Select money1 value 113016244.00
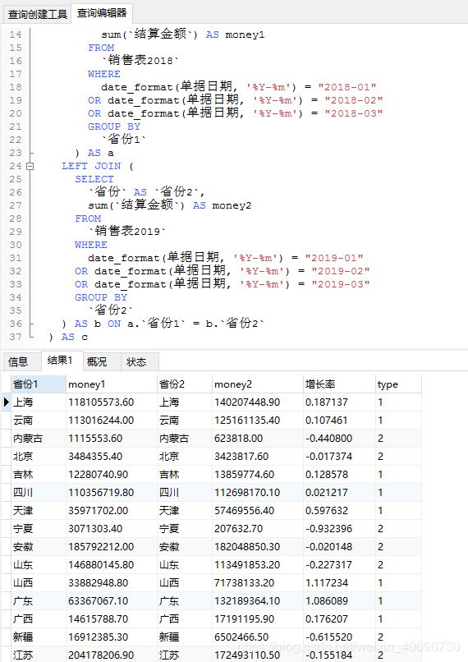The image size is (468, 662). click(x=112, y=420)
